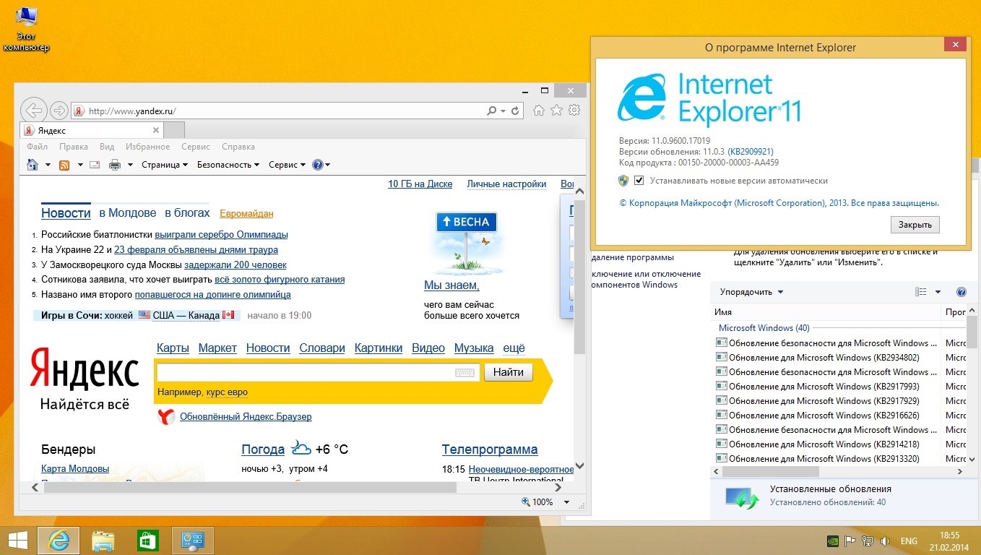
Task: Click the Yandex Browser red logo icon
Action: [x=166, y=416]
